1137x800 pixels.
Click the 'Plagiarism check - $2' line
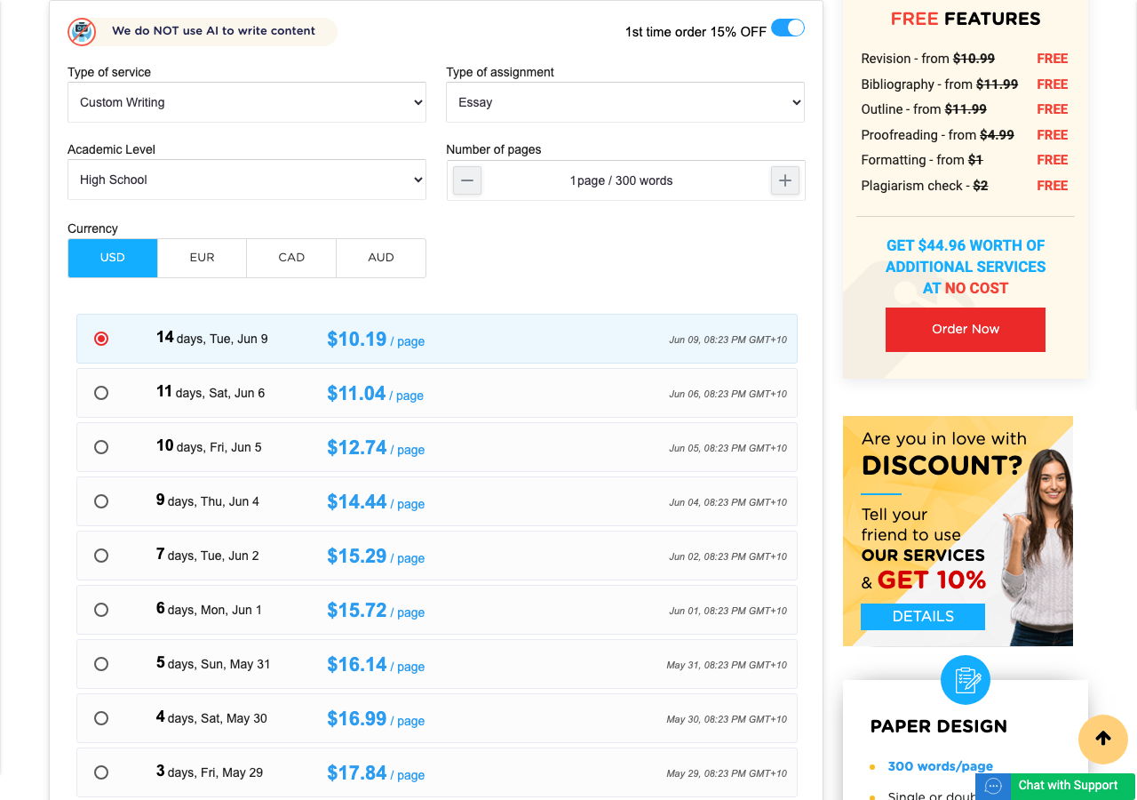pyautogui.click(x=925, y=186)
